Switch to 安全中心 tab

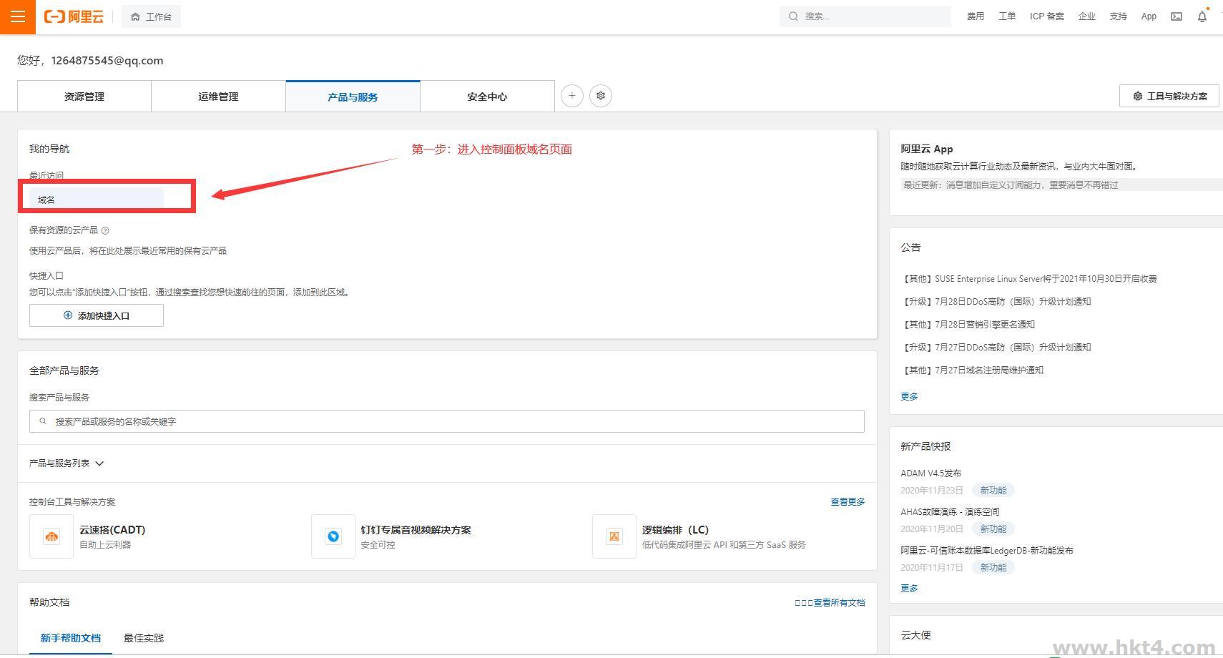tap(487, 97)
